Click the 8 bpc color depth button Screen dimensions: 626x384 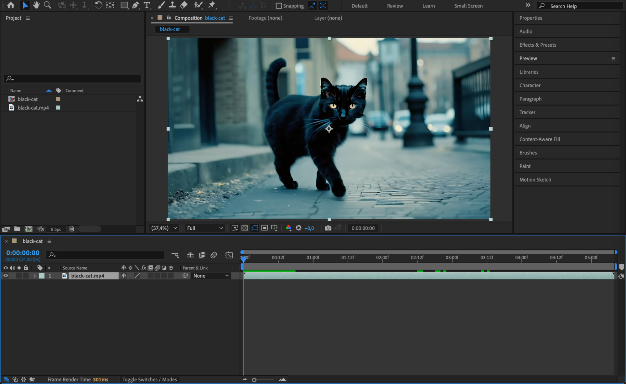pyautogui.click(x=56, y=229)
